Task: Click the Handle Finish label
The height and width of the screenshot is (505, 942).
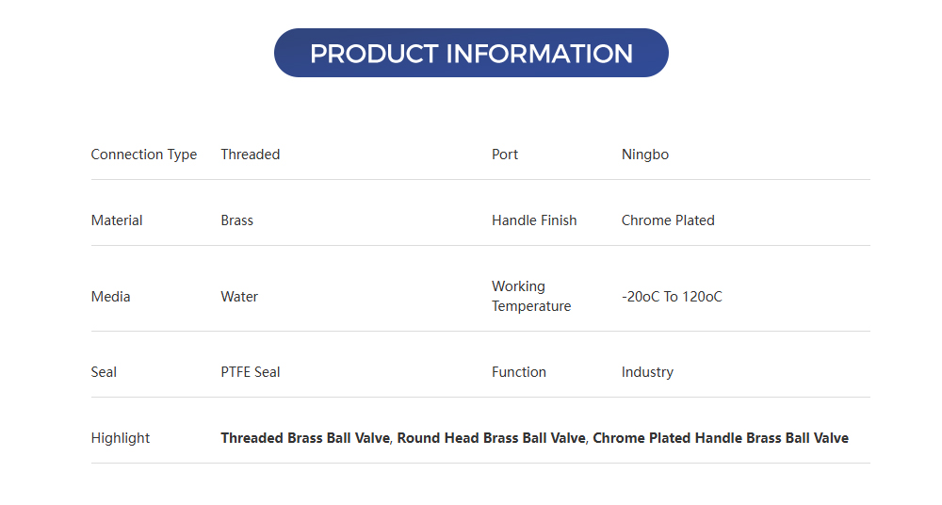Action: (534, 220)
